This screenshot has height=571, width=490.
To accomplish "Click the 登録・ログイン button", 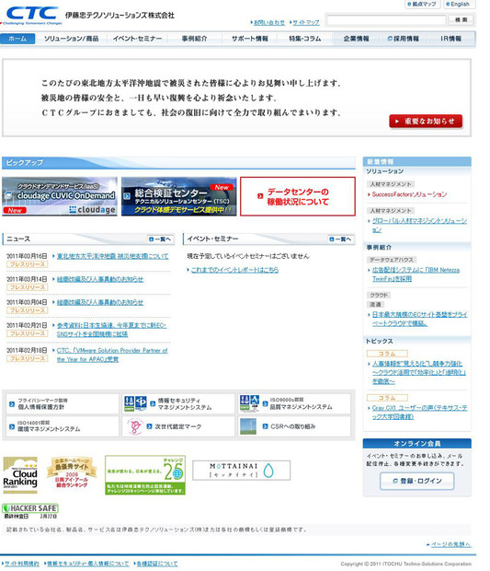I will (417, 481).
